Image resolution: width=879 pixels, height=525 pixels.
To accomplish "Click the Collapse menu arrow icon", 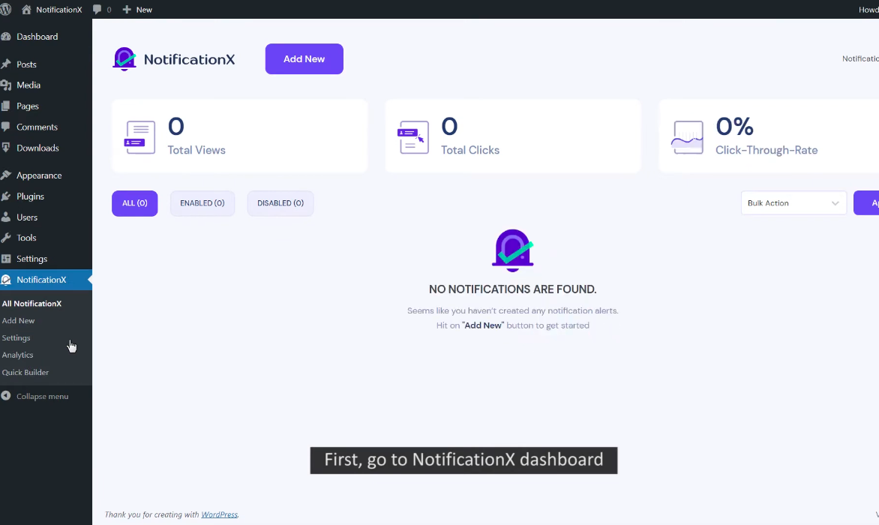I will (x=6, y=396).
